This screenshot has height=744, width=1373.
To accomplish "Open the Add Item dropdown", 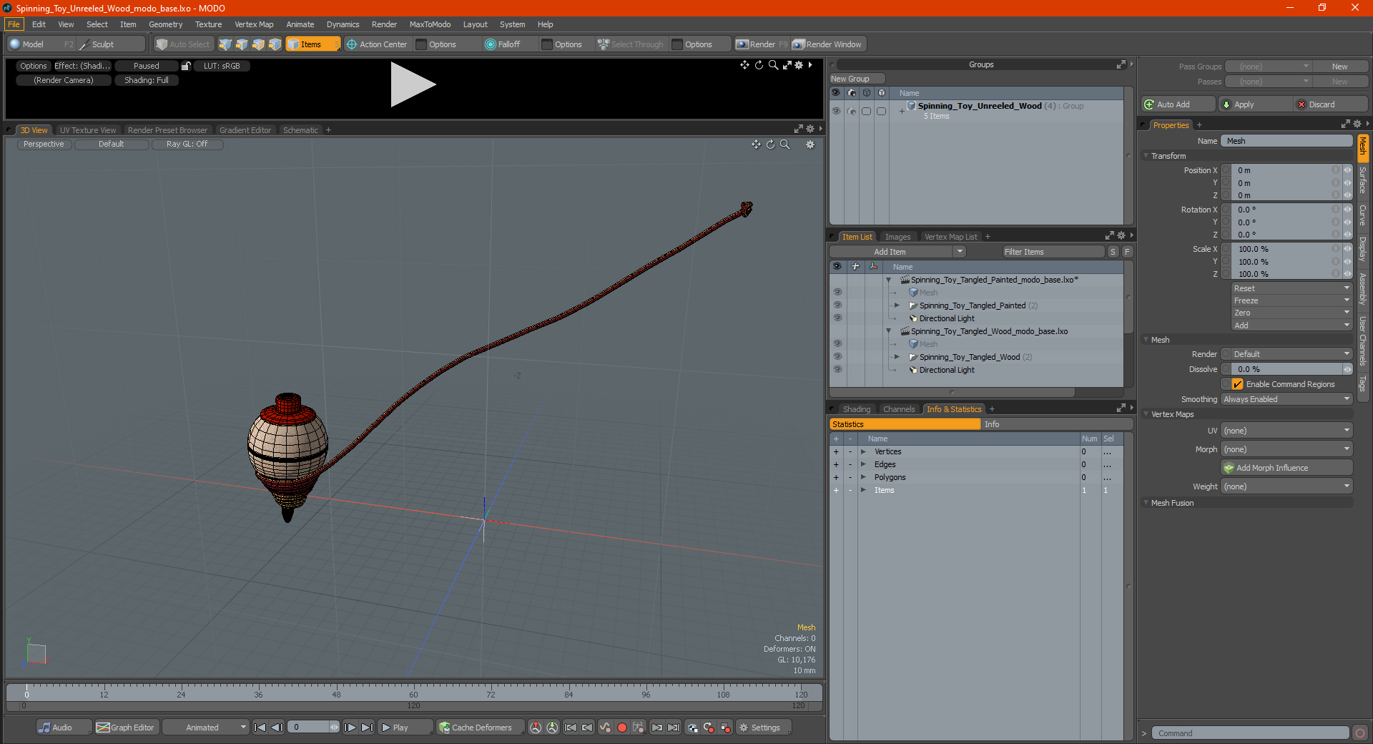I will tap(897, 252).
